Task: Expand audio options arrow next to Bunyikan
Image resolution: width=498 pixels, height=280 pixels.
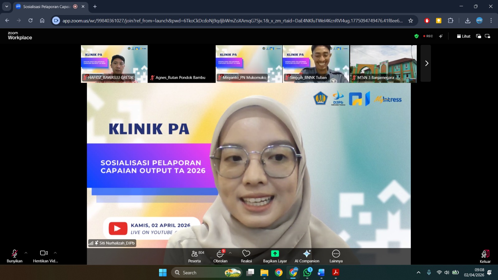Action: pos(26,253)
